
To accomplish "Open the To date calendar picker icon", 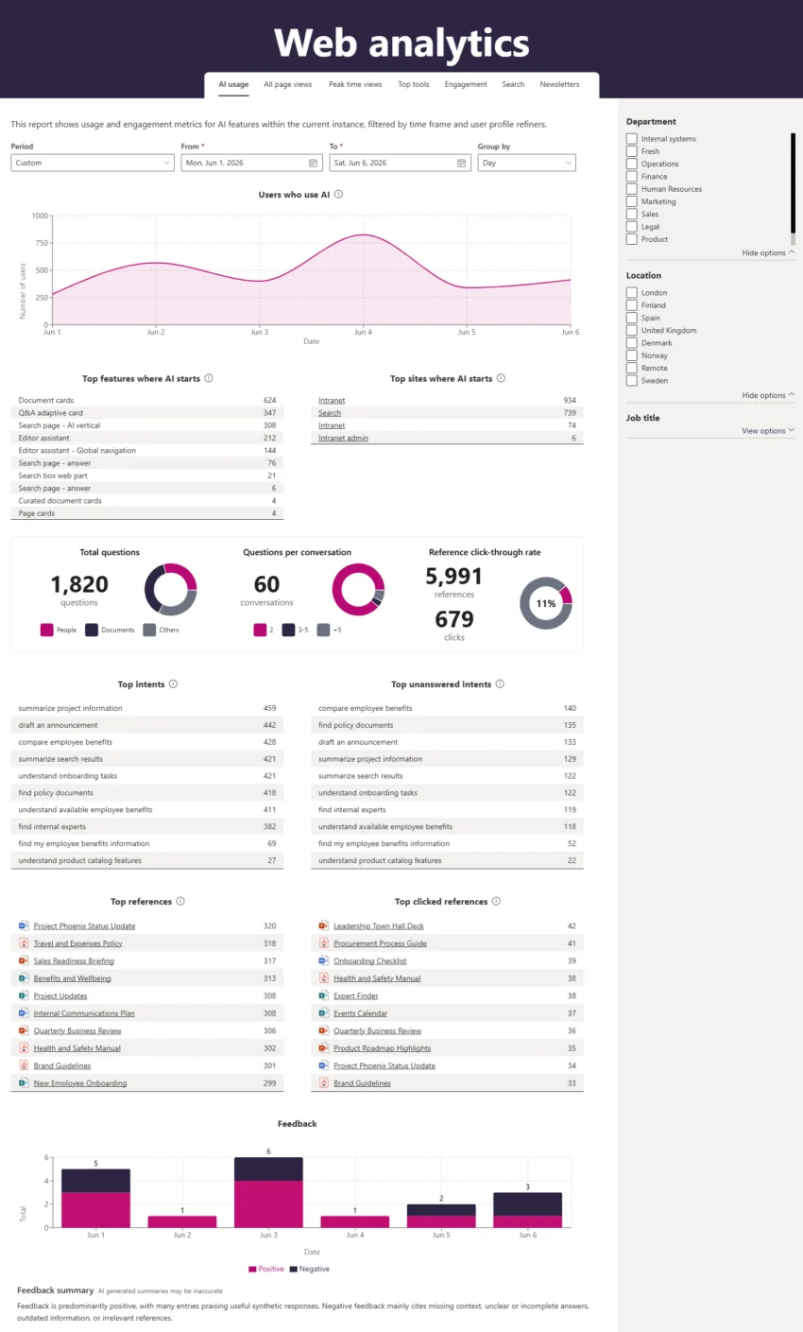I will click(461, 163).
